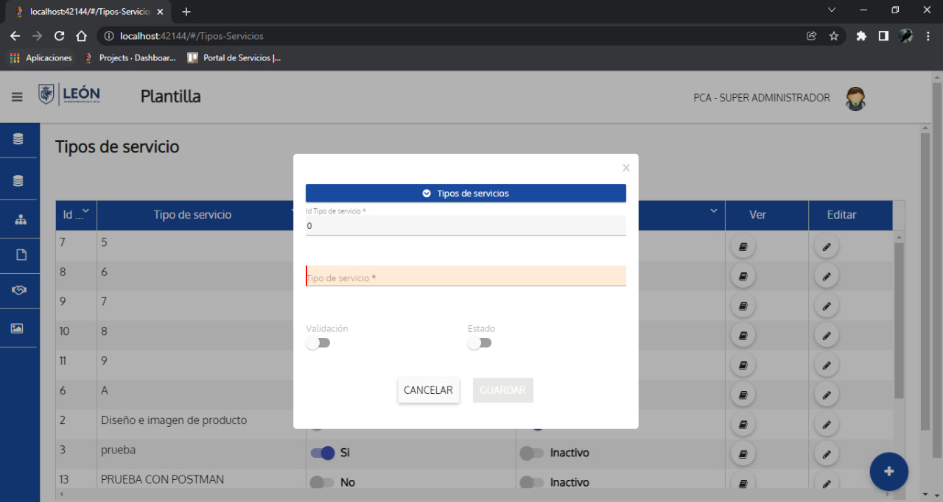Reload the browser page

[x=60, y=35]
